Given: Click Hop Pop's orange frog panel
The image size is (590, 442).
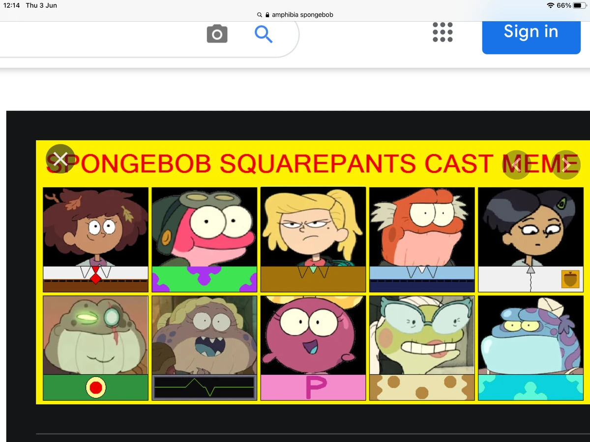Looking at the screenshot, I should 421,239.
